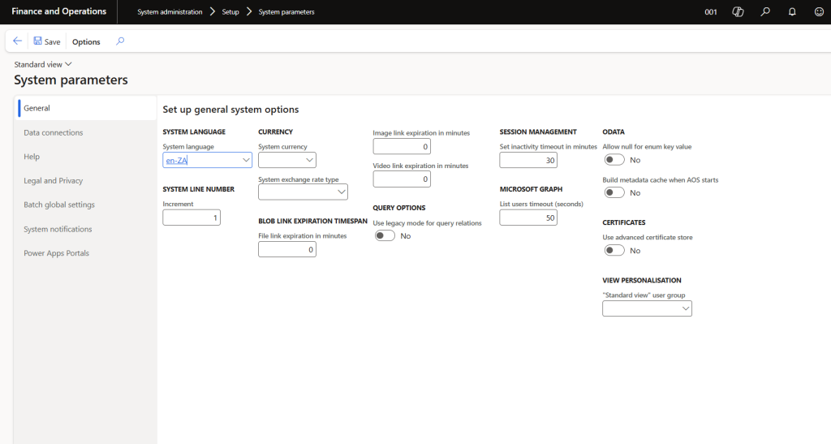831x444 pixels.
Task: Click the CURRENCY heading
Action: 276,131
